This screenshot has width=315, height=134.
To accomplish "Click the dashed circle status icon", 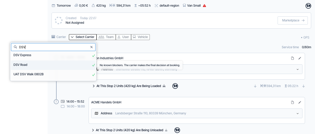I will pyautogui.click(x=59, y=20).
